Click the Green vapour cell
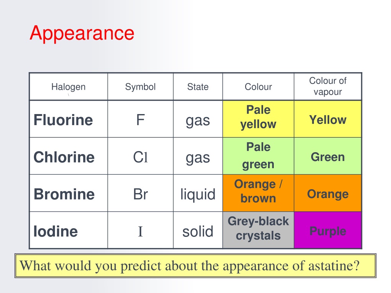This screenshot has width=391, height=293. (x=328, y=156)
